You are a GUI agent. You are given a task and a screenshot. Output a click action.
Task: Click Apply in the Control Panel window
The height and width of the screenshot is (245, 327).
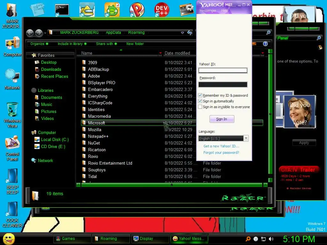(304, 143)
